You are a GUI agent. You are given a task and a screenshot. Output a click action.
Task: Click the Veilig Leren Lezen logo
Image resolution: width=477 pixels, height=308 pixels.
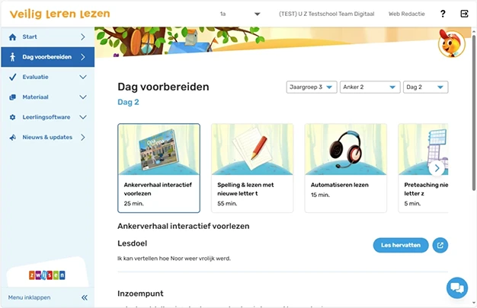pyautogui.click(x=59, y=14)
